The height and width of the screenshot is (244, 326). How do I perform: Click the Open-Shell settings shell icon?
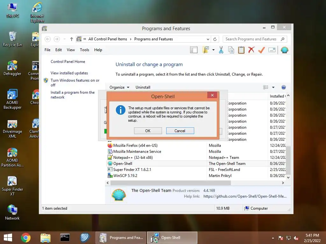pyautogui.click(x=284, y=50)
